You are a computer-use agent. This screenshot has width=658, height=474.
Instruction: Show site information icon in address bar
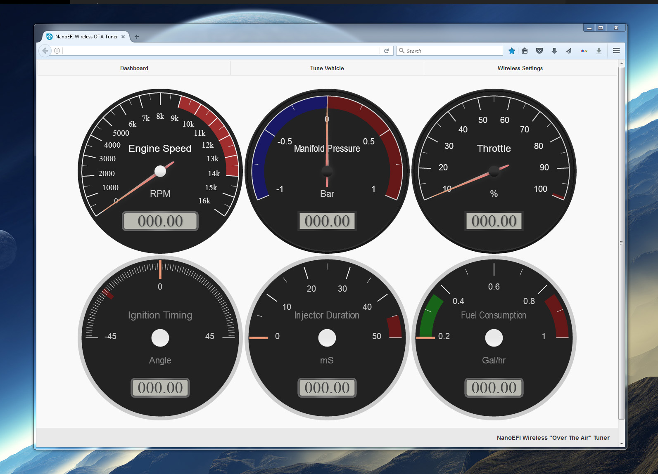coord(57,51)
